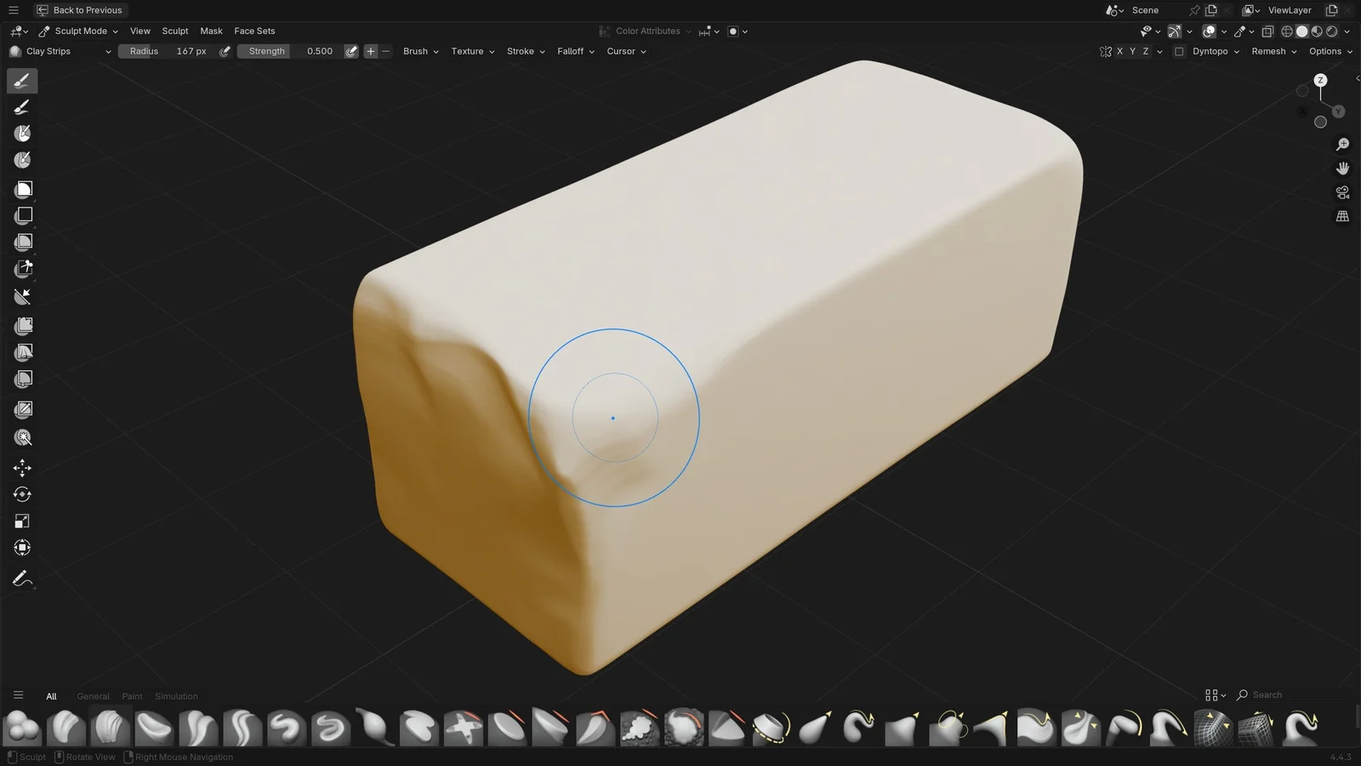Click the Options button in the header
The width and height of the screenshot is (1361, 766).
pyautogui.click(x=1330, y=51)
